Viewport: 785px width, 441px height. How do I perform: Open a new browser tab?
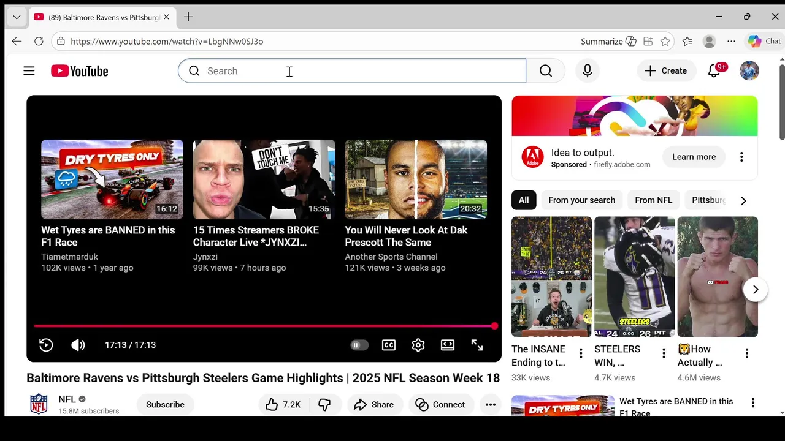(x=188, y=17)
